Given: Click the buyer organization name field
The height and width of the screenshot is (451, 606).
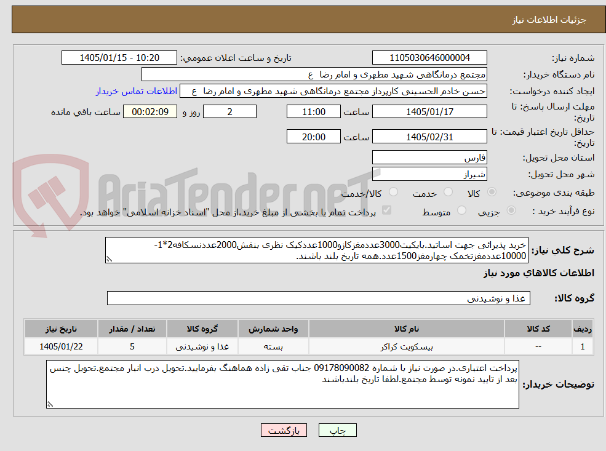Looking at the screenshot, I should [x=314, y=74].
